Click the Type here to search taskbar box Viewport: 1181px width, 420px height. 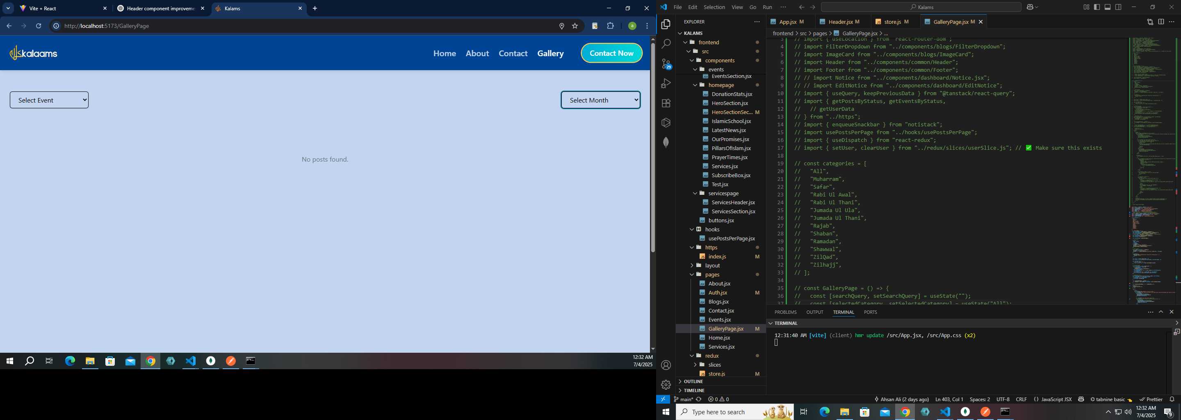click(734, 412)
